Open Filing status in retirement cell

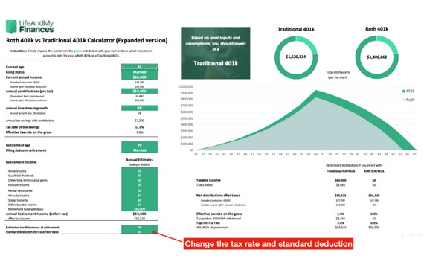click(x=139, y=150)
